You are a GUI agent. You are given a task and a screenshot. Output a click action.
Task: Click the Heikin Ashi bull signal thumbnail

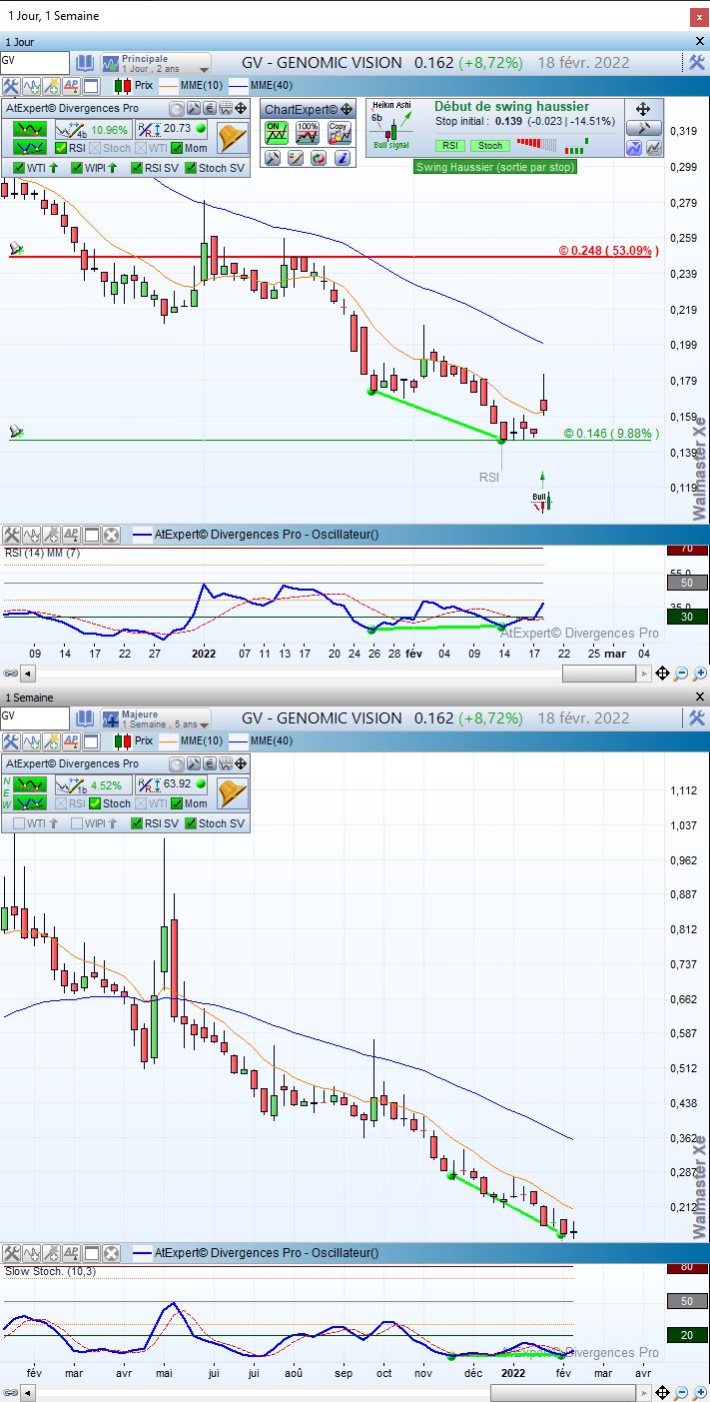click(x=392, y=126)
